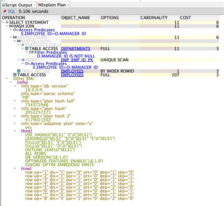224x206 pixels.
Task: Select the OPTIMIZER_FEATURES_ENABLE('18.1.0') hint
Action: click(x=64, y=161)
